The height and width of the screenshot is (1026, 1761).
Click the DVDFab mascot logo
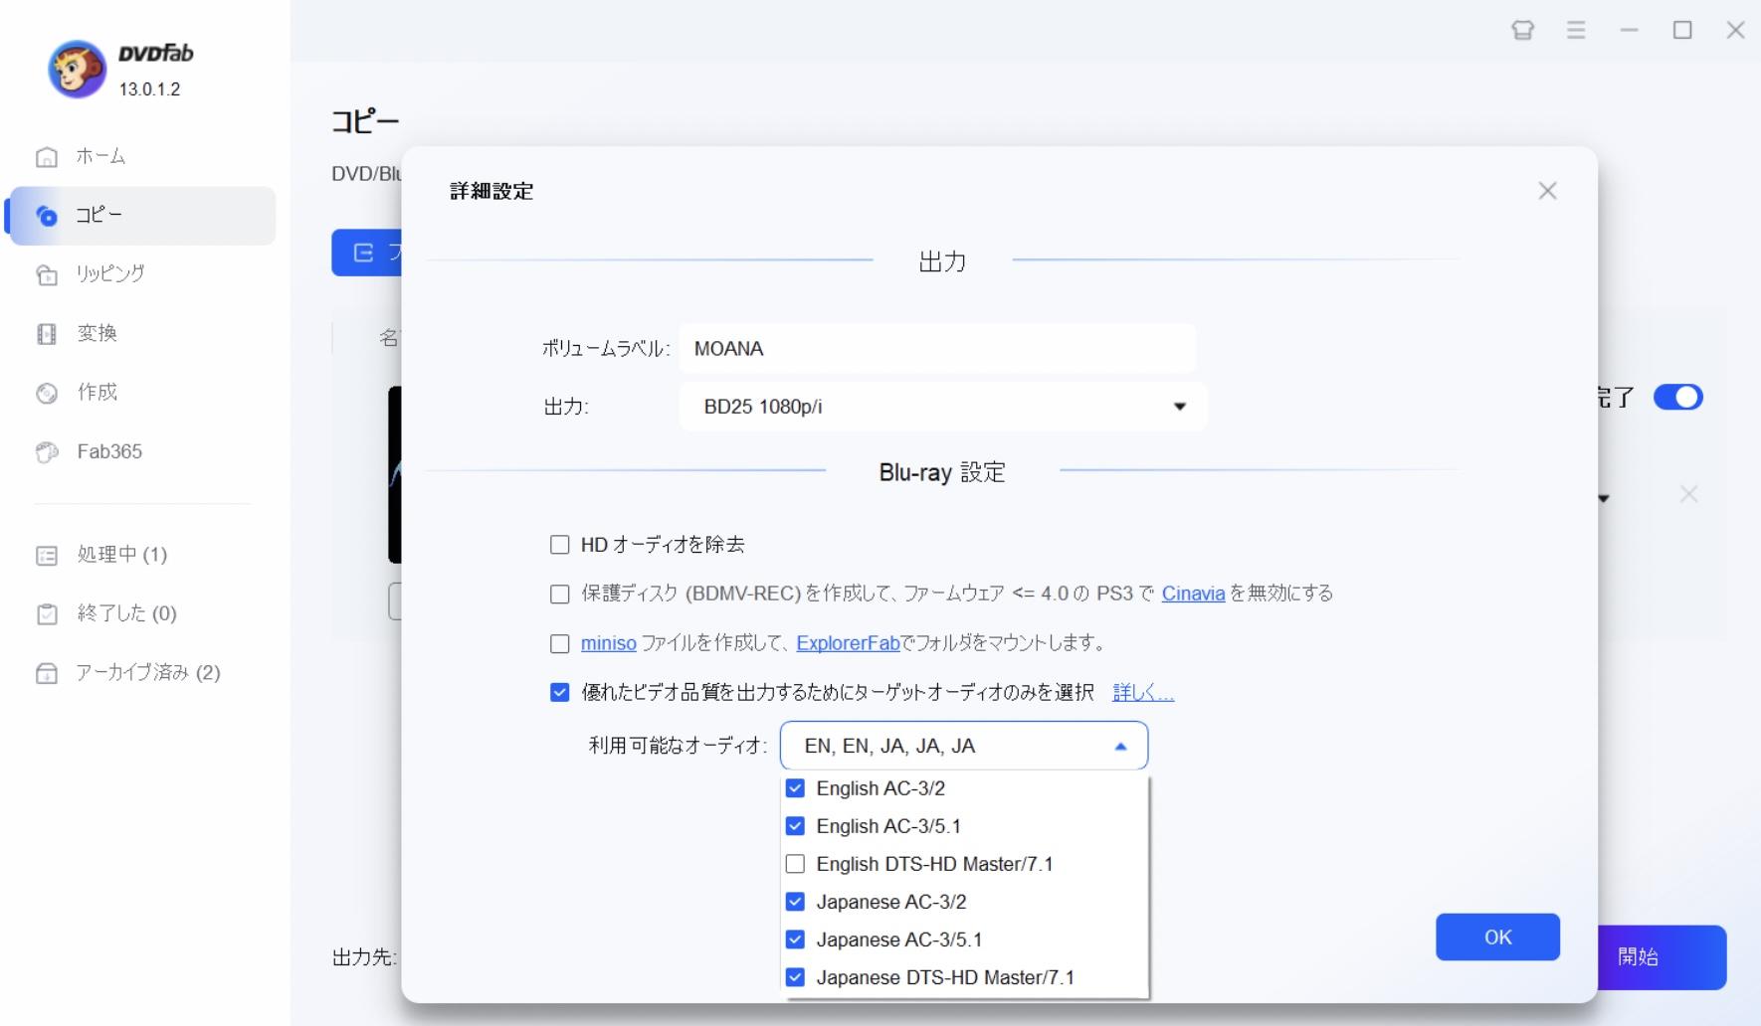coord(77,69)
